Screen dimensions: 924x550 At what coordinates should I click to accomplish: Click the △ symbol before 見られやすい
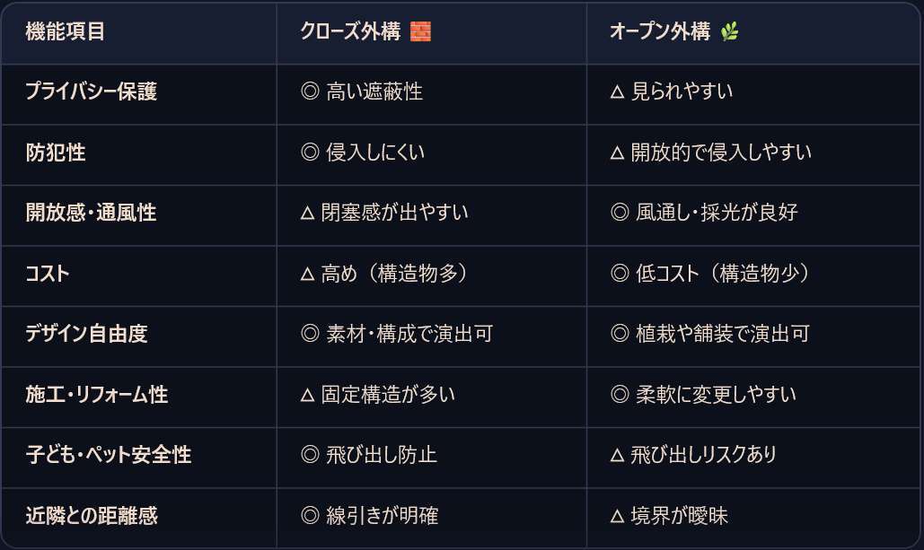pos(617,92)
